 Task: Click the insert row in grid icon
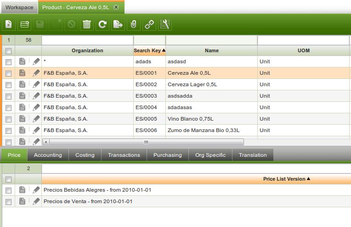click(x=24, y=24)
